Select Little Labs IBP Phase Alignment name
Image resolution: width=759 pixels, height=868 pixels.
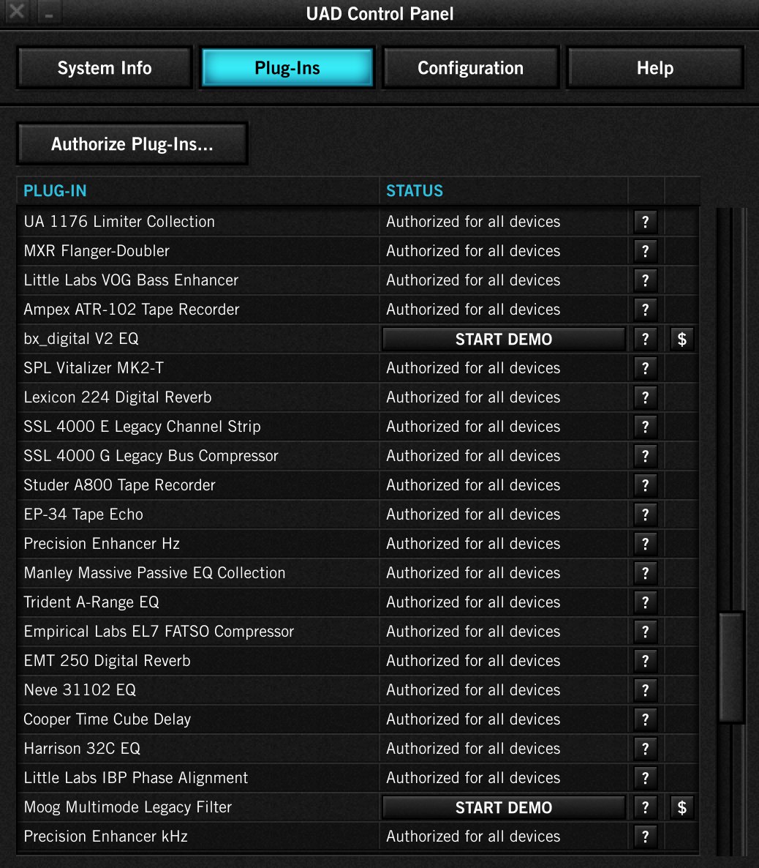(x=136, y=778)
